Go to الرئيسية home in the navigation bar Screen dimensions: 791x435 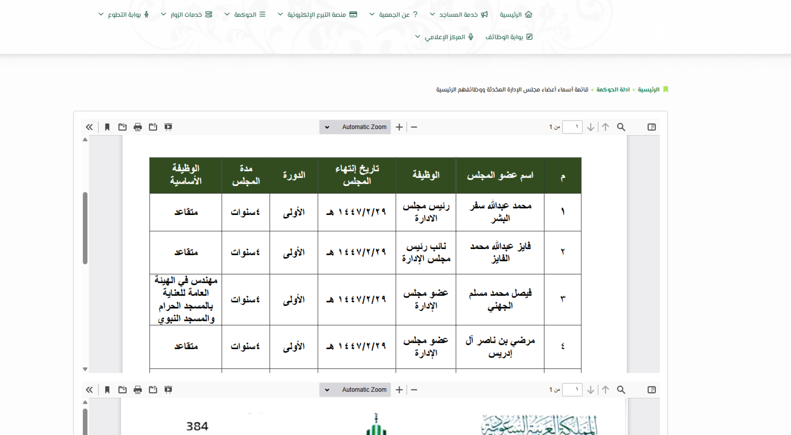(x=516, y=14)
